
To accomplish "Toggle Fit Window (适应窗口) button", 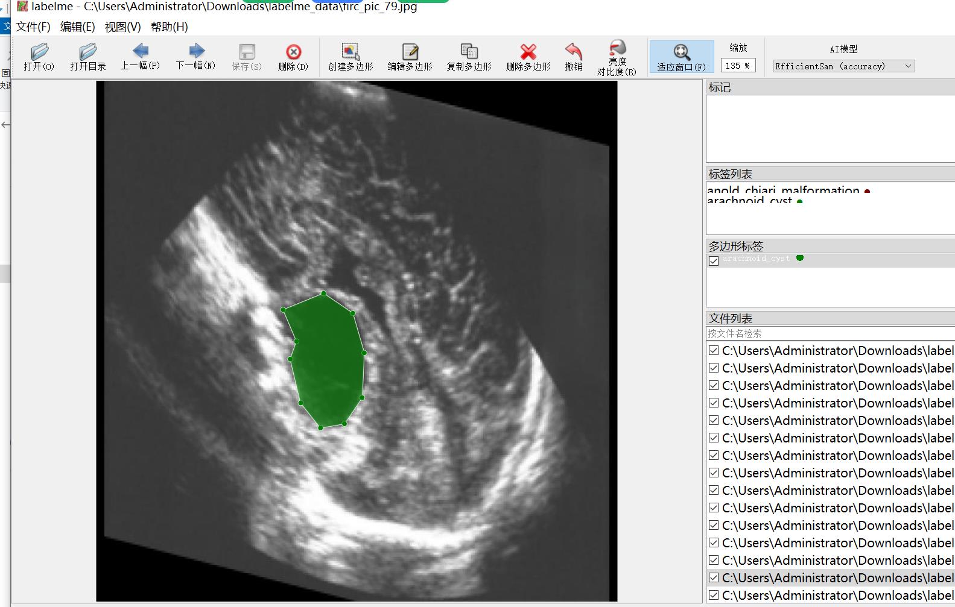I will pyautogui.click(x=682, y=57).
